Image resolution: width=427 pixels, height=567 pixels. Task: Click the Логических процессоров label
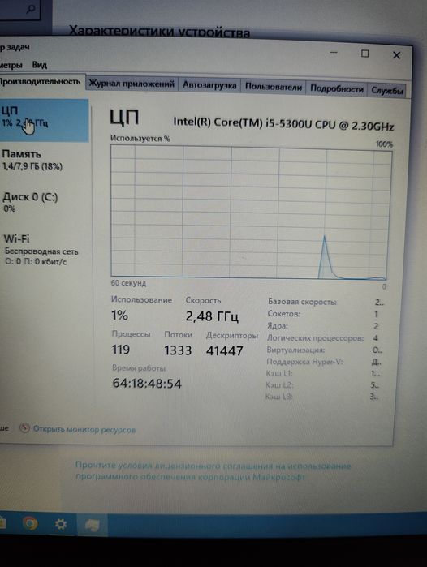coord(315,338)
